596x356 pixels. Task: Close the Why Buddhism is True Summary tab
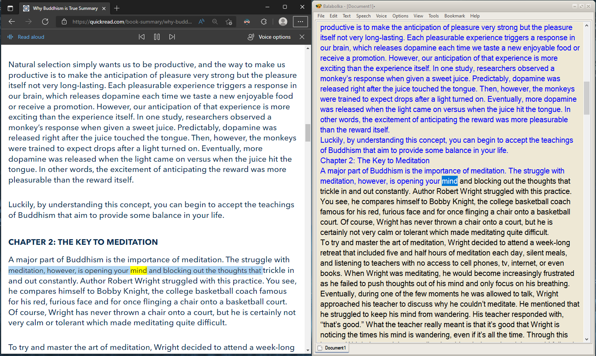104,8
